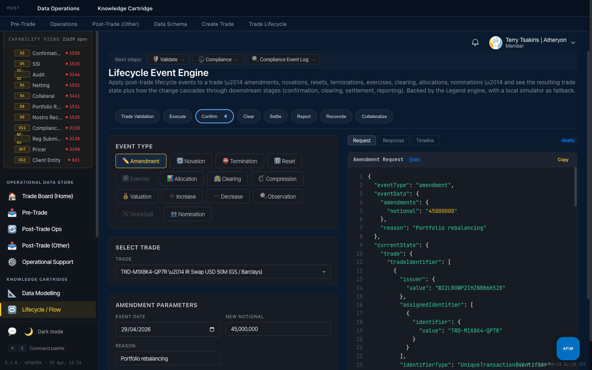Click the Pre-Trade inbox icon in sidebar

coord(12,213)
